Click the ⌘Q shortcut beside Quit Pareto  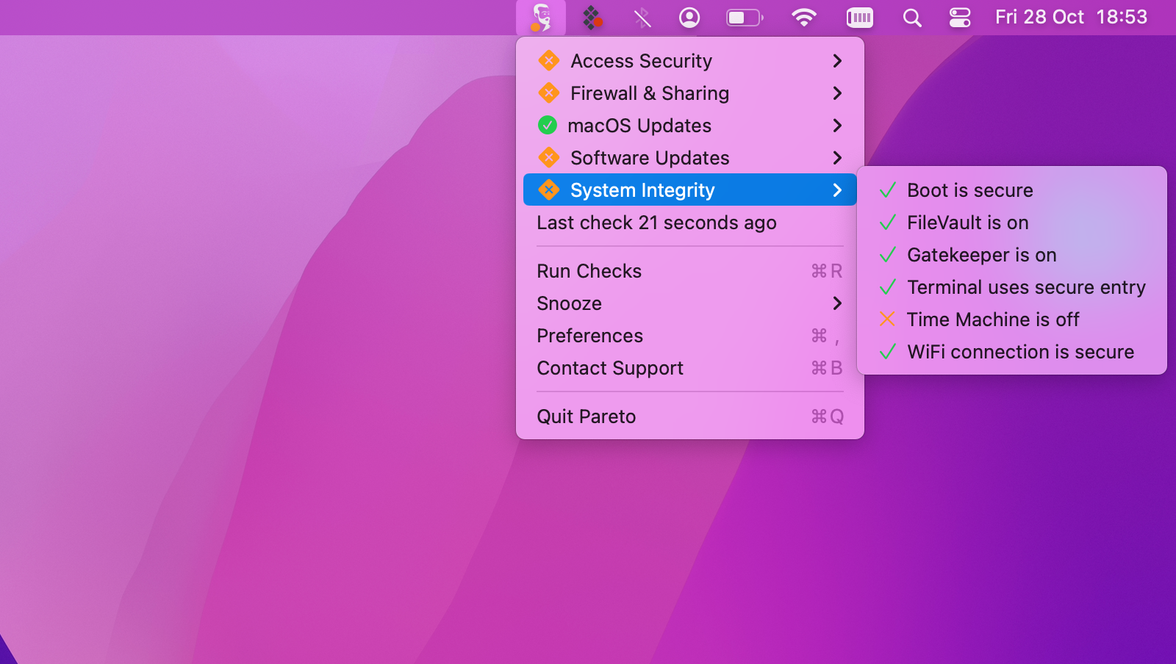point(827,416)
